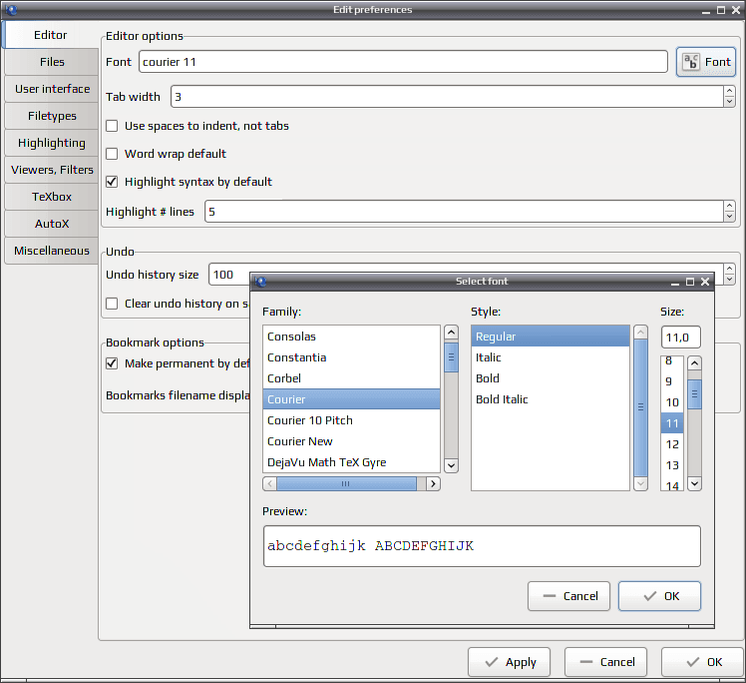Click the Font text field
746x683 pixels.
403,62
